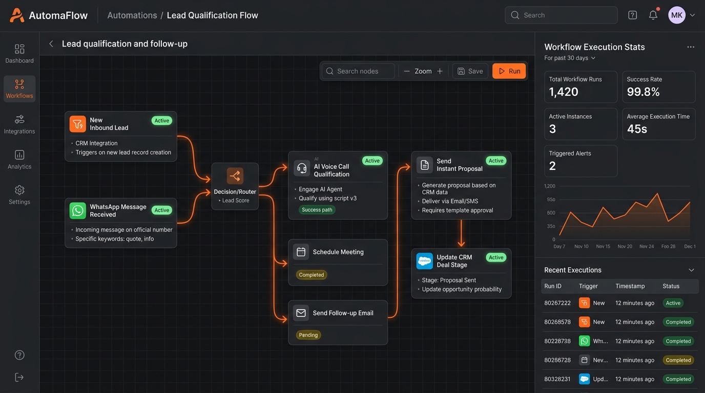Click the Save button
The image size is (705, 393).
pyautogui.click(x=470, y=71)
